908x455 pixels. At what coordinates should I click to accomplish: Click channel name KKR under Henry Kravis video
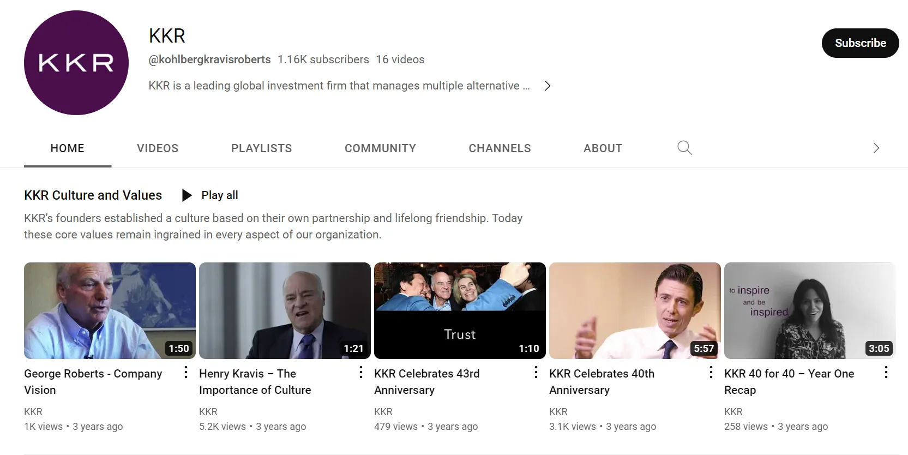(x=208, y=412)
